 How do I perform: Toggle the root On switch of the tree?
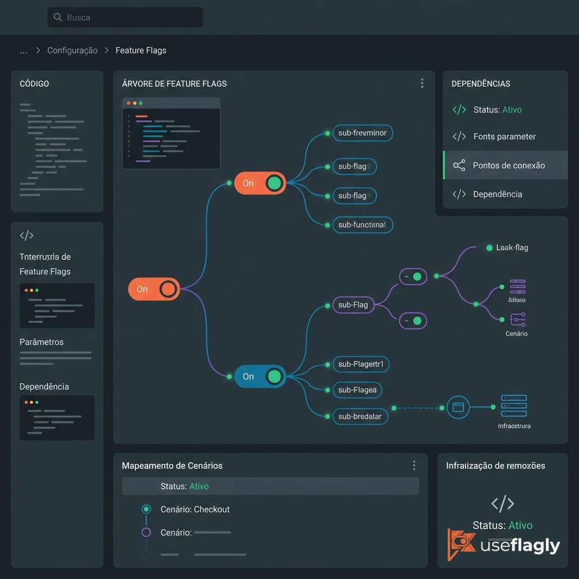pos(154,289)
